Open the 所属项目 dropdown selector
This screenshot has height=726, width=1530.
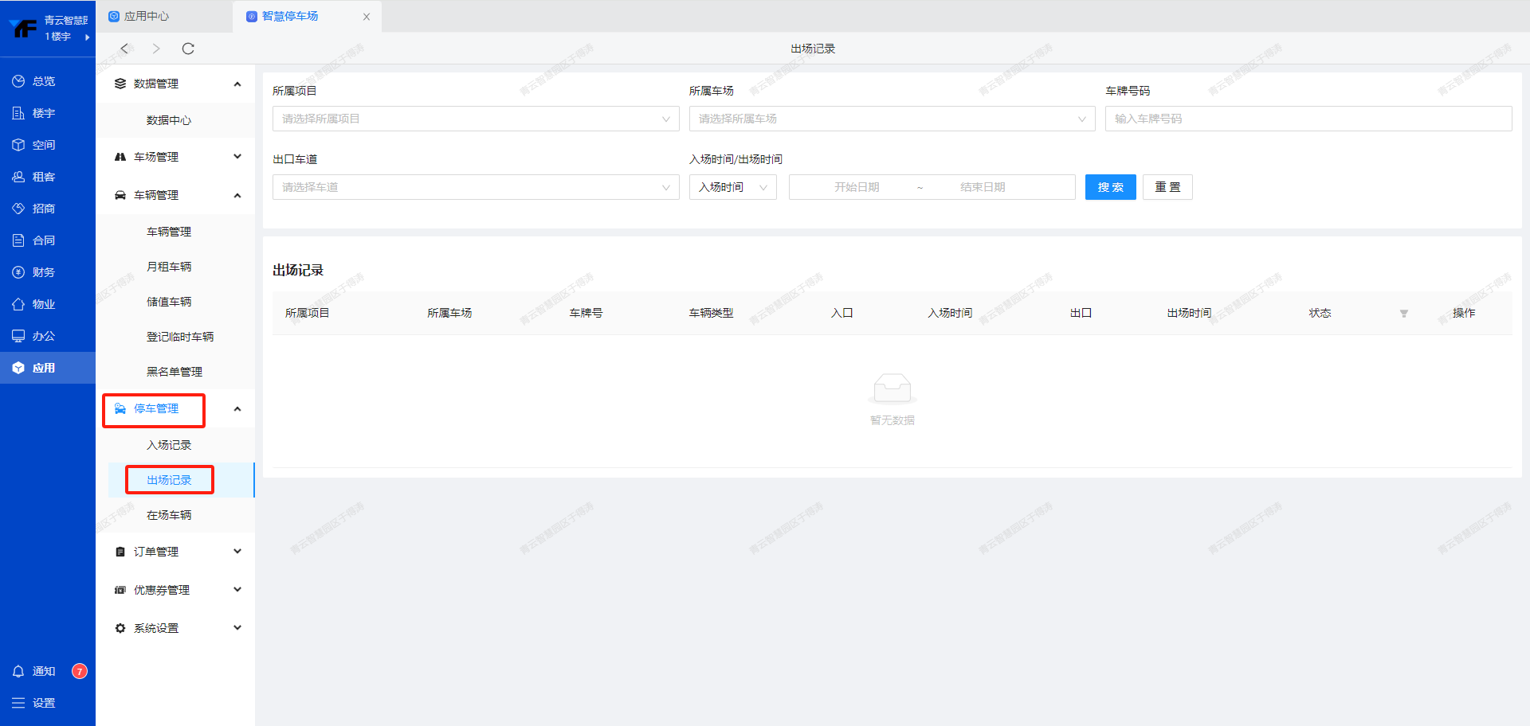tap(475, 119)
